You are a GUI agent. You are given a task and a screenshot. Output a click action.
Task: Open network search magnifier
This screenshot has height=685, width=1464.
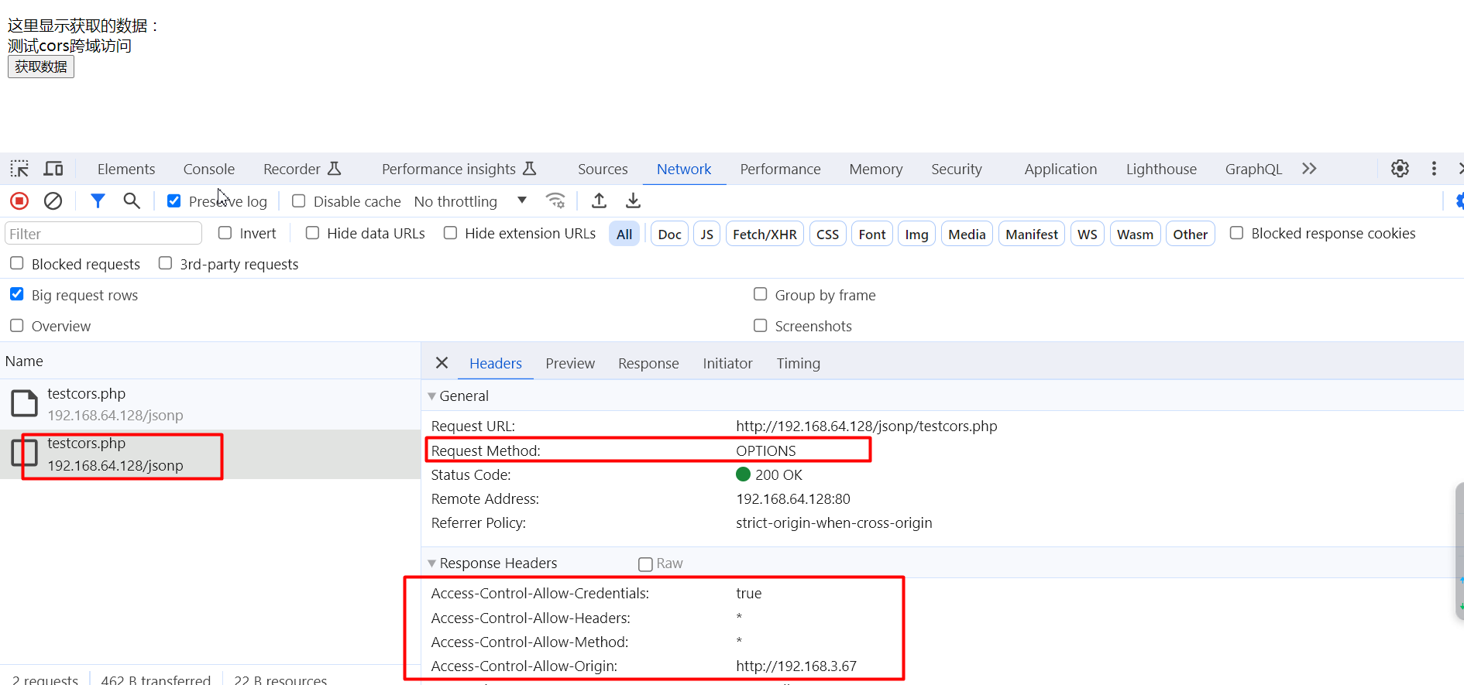pyautogui.click(x=132, y=201)
